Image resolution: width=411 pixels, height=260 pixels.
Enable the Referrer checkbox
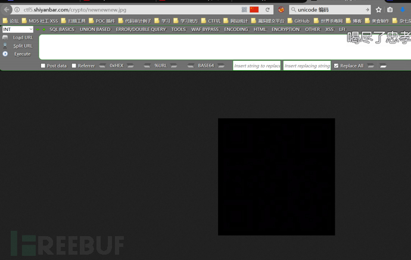(74, 66)
